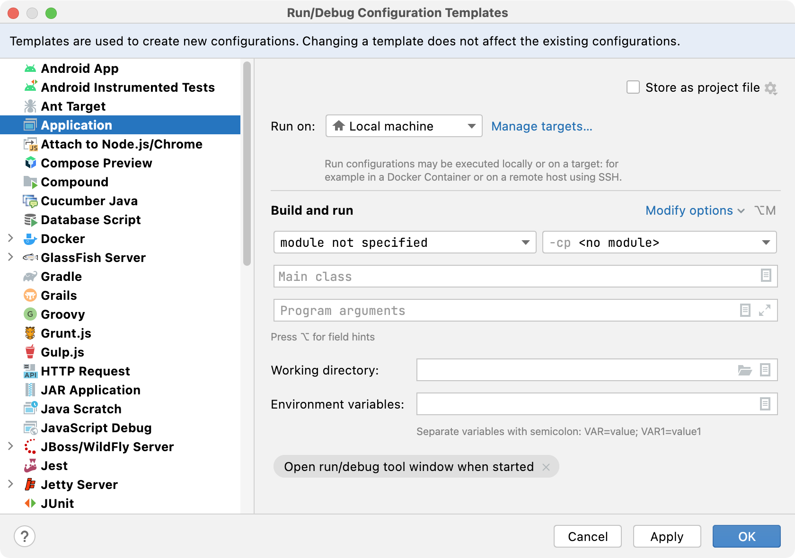795x558 pixels.
Task: Click the folder icon in Working directory field
Action: click(744, 370)
